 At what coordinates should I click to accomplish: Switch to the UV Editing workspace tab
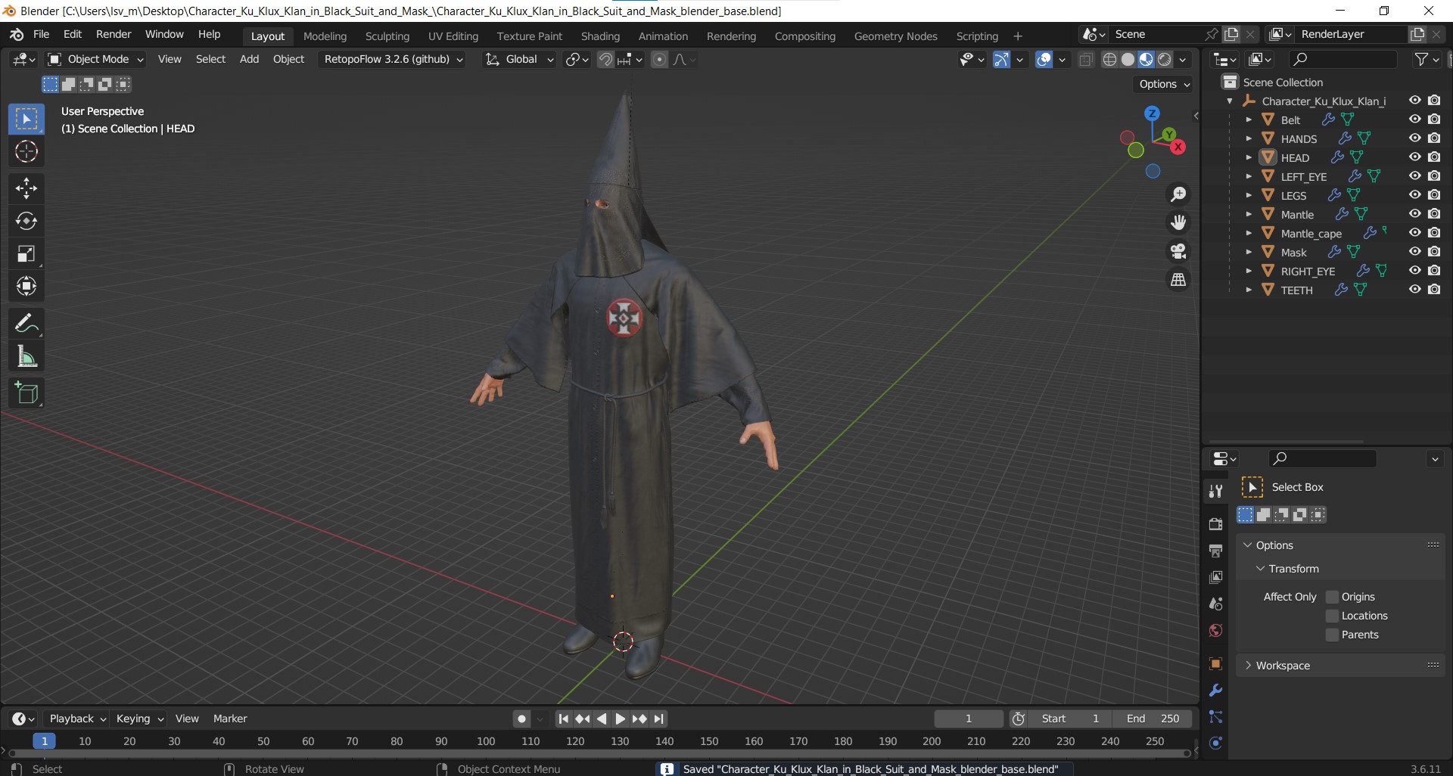pos(453,36)
